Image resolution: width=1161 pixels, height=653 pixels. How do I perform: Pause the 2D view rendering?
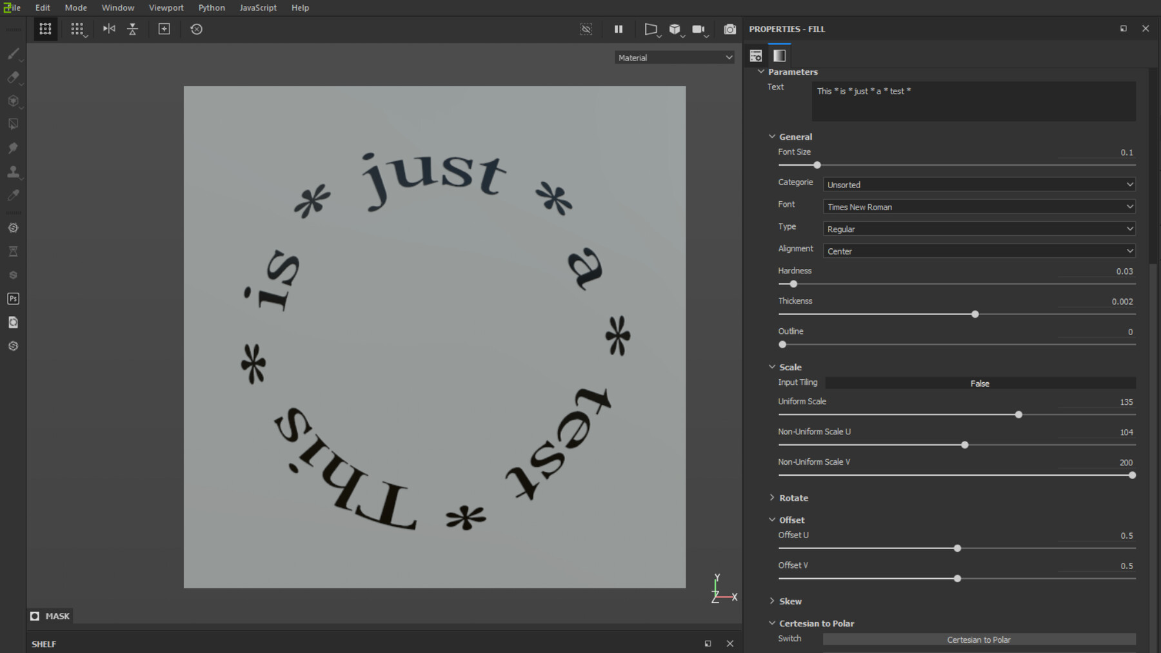(619, 29)
